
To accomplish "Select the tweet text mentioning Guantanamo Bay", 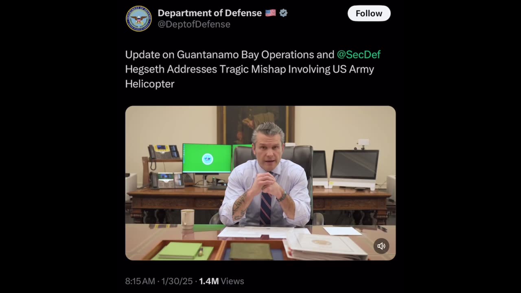I will [253, 69].
